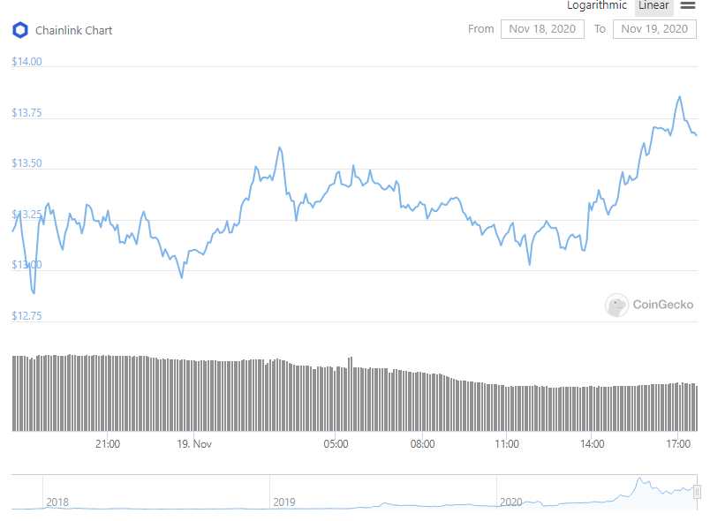Click the $14.00 y-axis label

pos(26,62)
